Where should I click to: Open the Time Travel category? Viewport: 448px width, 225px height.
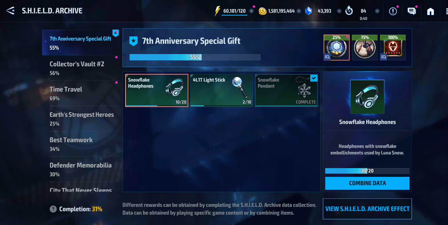[80, 93]
